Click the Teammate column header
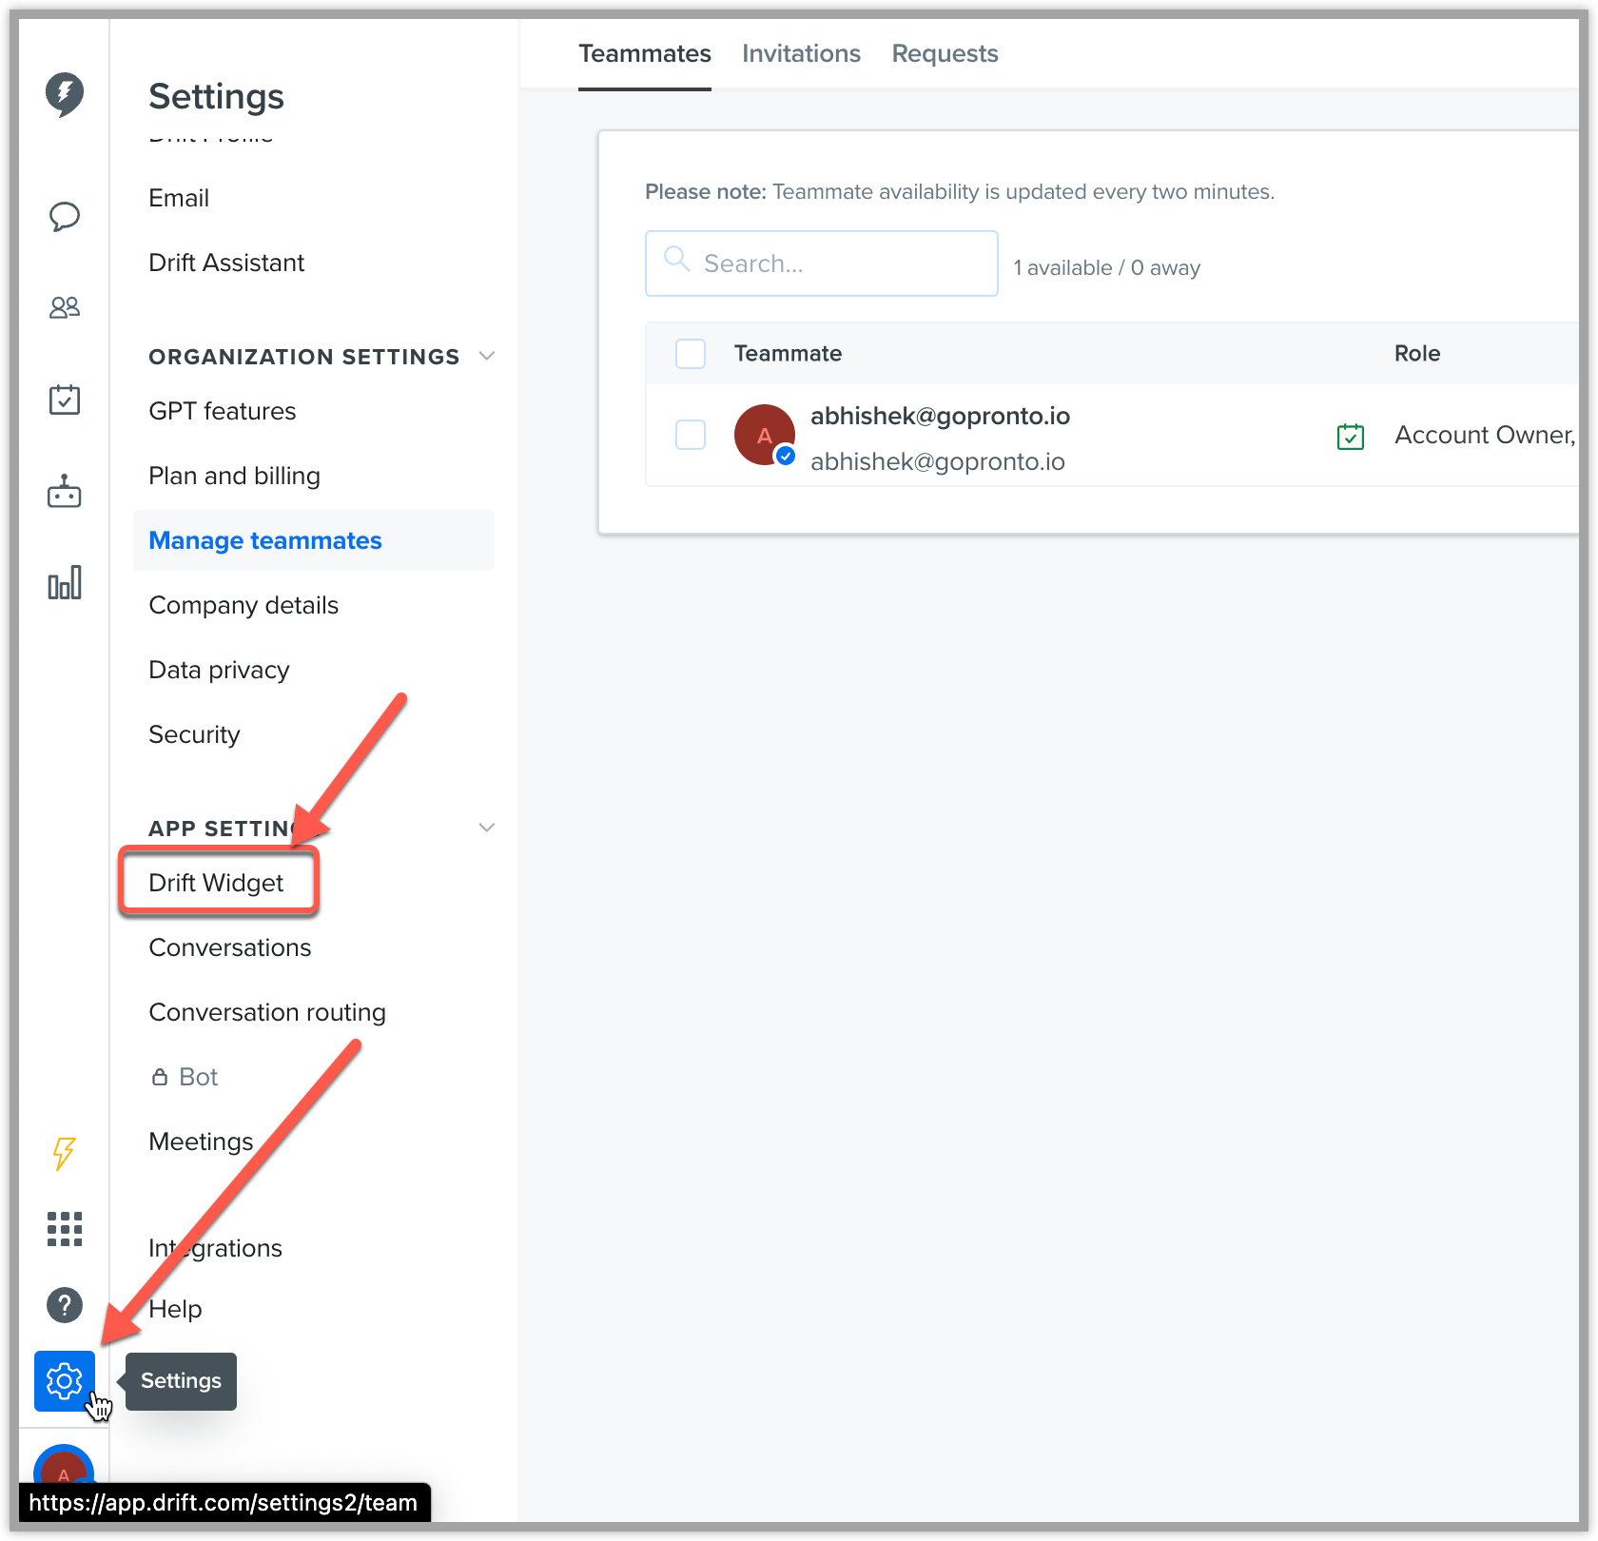Screen dimensions: 1598x1541 (x=788, y=354)
